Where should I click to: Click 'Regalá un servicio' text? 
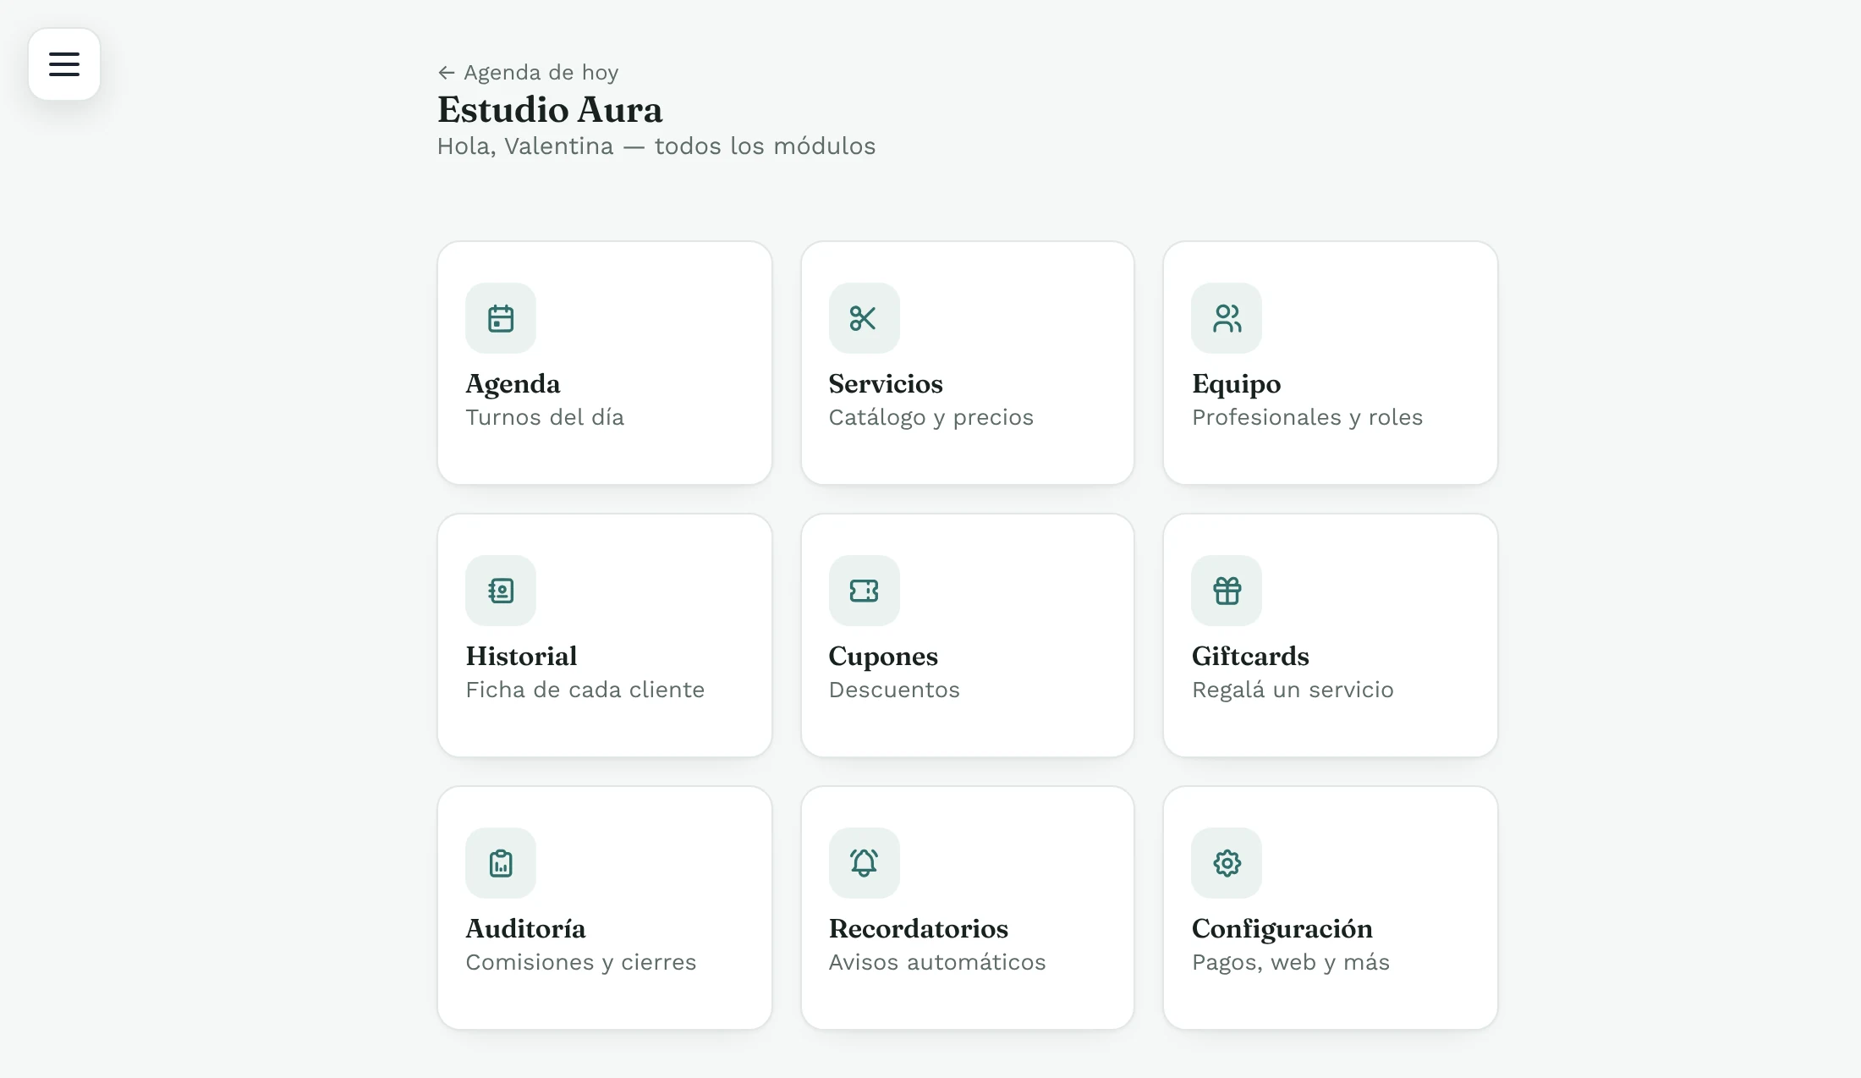click(1293, 690)
